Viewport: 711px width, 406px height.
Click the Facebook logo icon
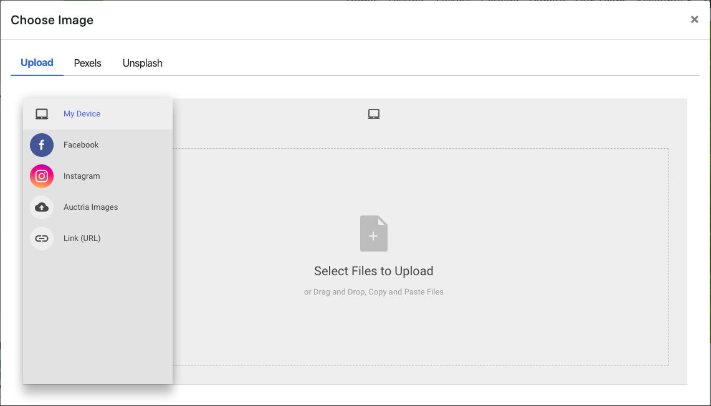tap(42, 145)
